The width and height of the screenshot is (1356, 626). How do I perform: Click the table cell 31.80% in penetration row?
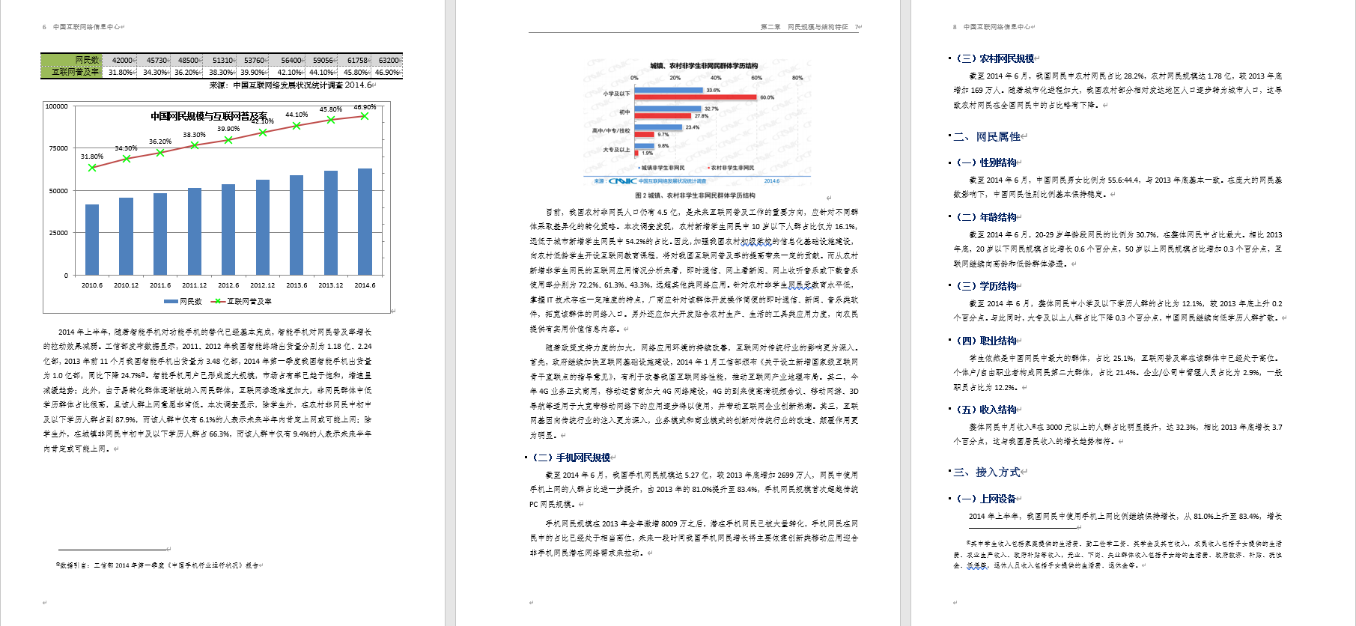[121, 72]
